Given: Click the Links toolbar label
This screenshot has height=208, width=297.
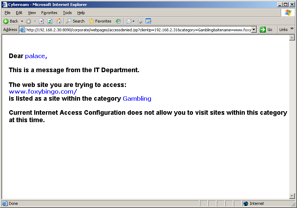Looking at the screenshot, I should (283, 30).
